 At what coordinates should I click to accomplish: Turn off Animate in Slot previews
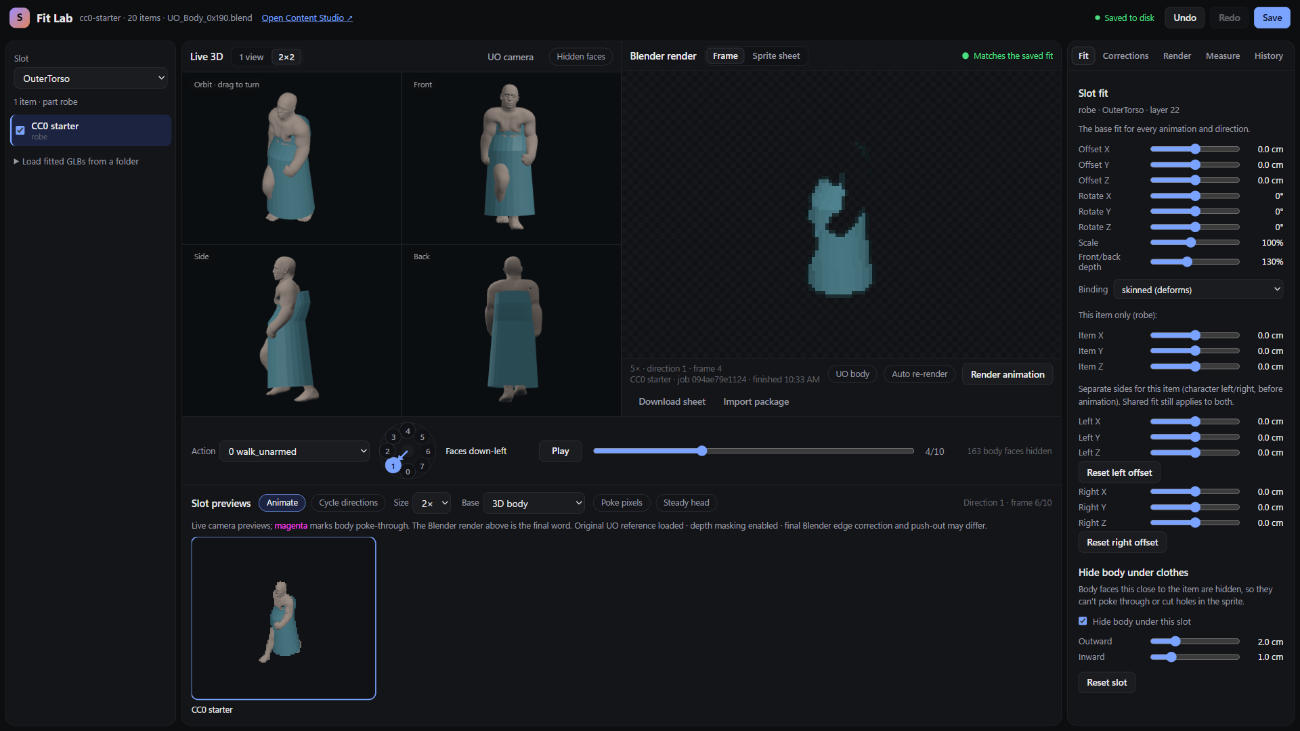pyautogui.click(x=282, y=503)
